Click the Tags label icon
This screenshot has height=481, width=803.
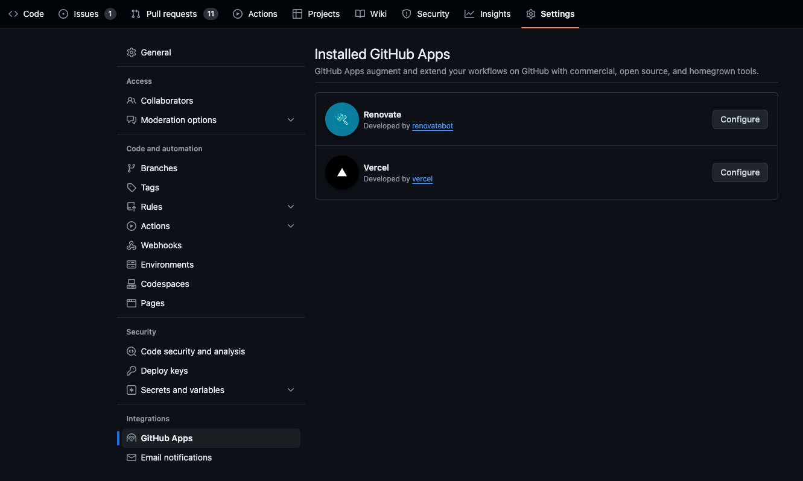132,187
